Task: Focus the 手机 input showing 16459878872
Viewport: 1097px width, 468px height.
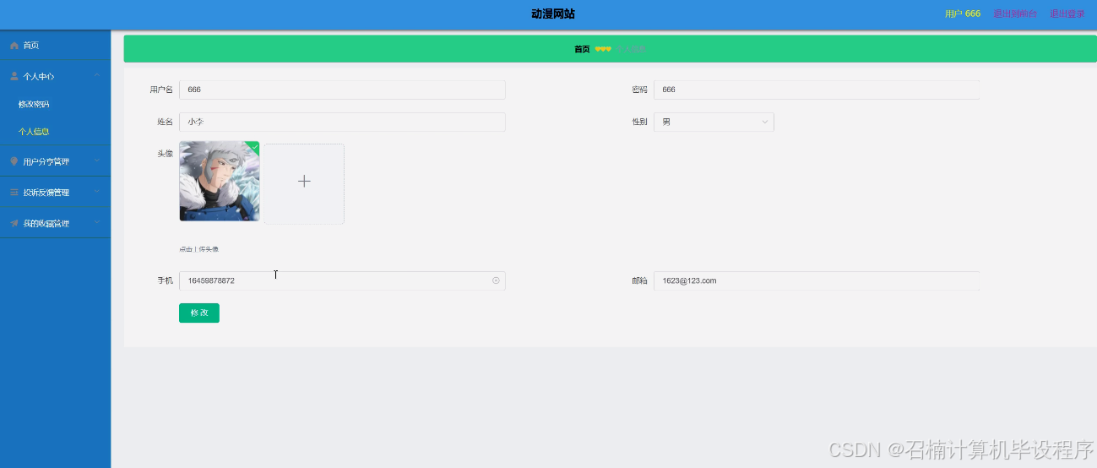Action: (x=342, y=280)
